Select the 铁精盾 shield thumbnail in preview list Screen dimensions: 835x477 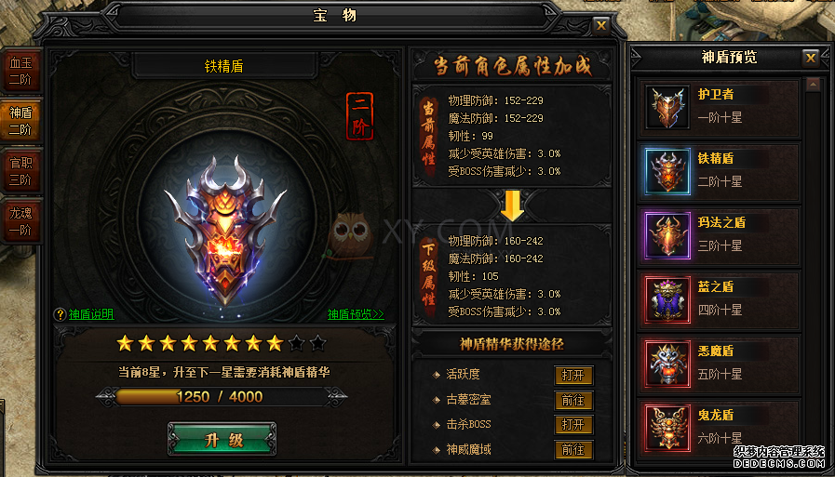[667, 171]
